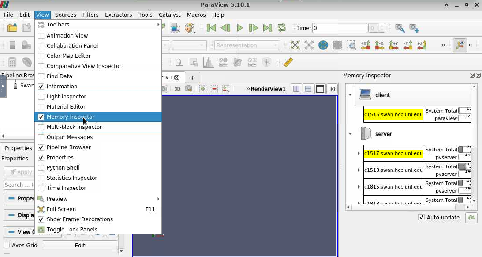Expand c1517.swan.hcc.unl.edu row
The image size is (482, 257).
coord(359,153)
